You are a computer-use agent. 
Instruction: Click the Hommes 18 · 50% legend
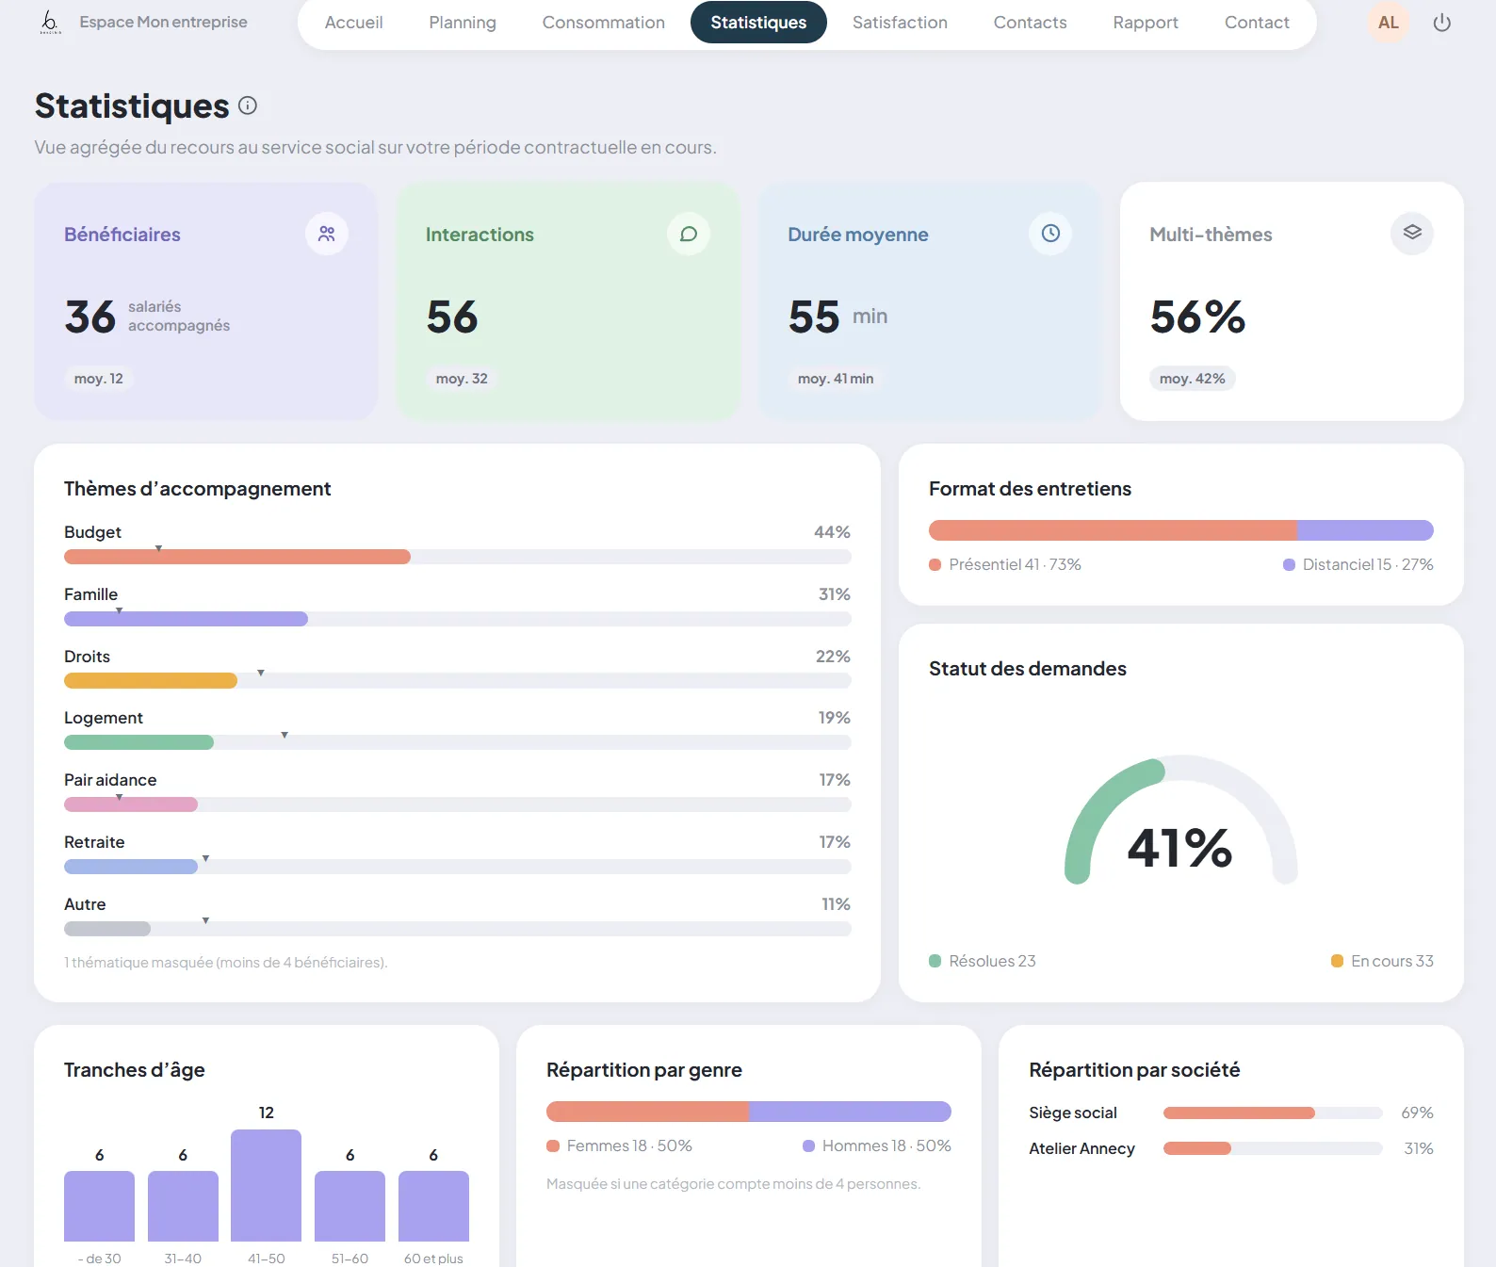coord(877,1145)
